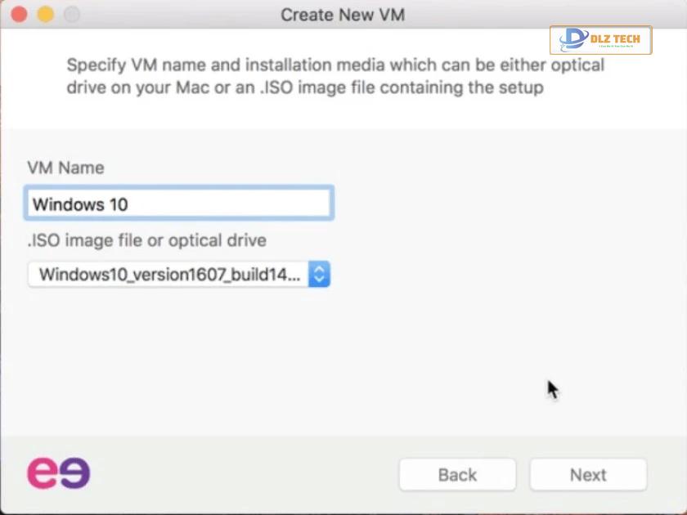
Task: Click the Next button
Action: click(x=588, y=475)
